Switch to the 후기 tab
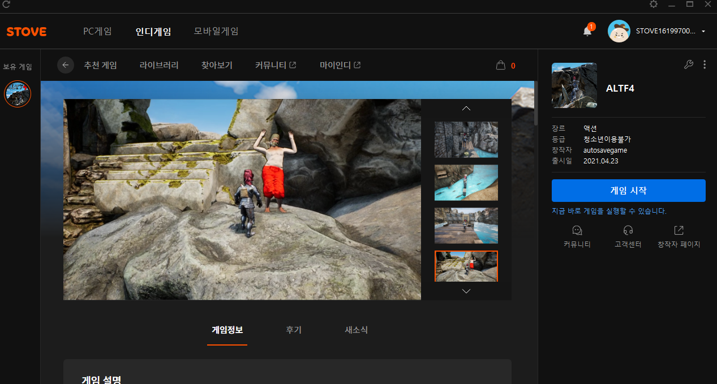717x384 pixels. pyautogui.click(x=294, y=330)
